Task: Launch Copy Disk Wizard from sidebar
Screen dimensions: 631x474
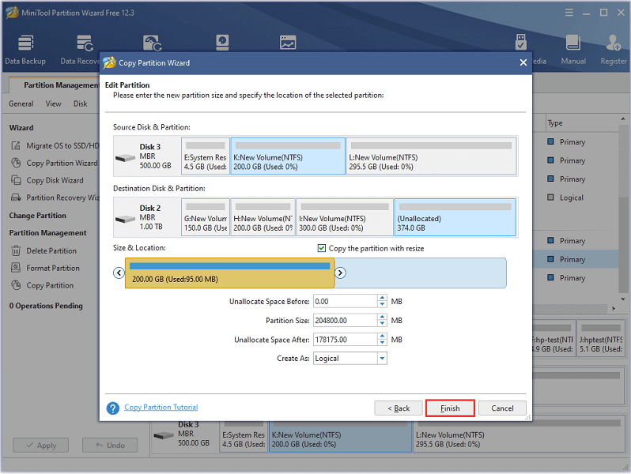Action: pos(47,180)
